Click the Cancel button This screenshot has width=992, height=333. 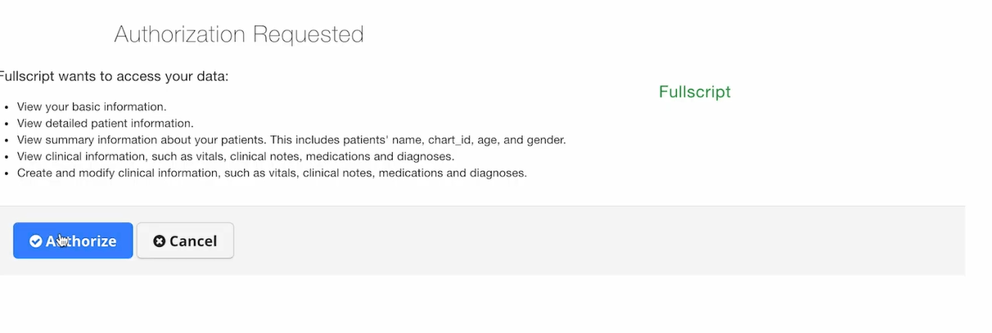point(185,241)
